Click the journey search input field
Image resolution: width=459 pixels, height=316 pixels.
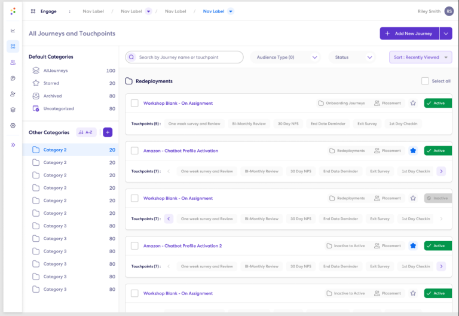click(185, 57)
